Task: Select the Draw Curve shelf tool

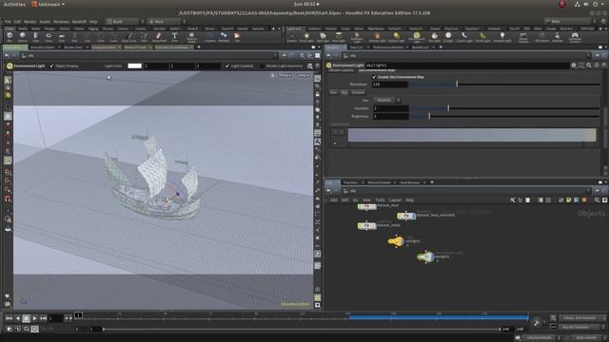Action: [129, 37]
